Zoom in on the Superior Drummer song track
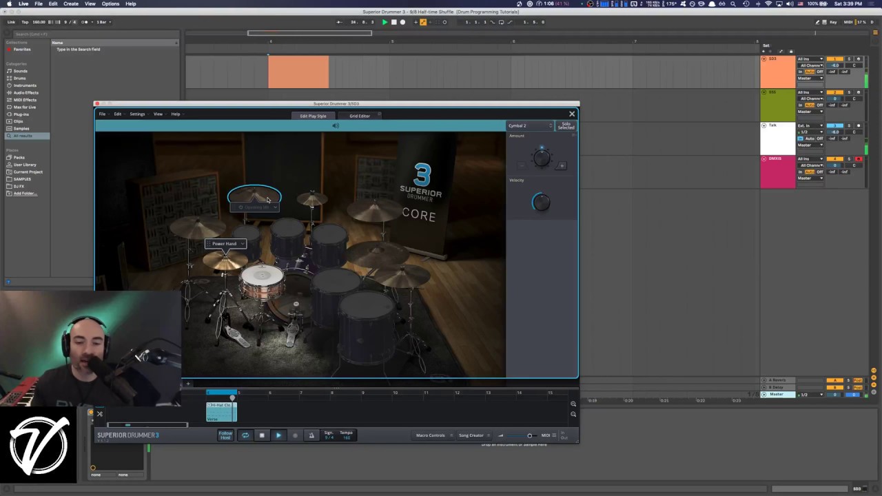This screenshot has height=496, width=882. coord(573,404)
